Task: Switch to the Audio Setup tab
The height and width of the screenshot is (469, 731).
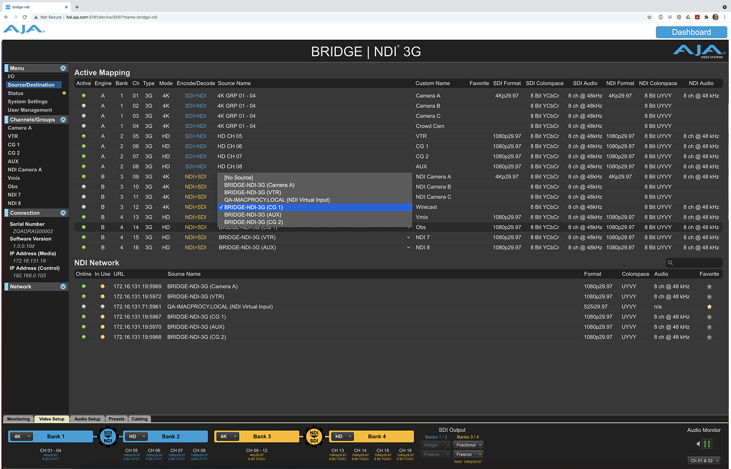Action: [87, 419]
